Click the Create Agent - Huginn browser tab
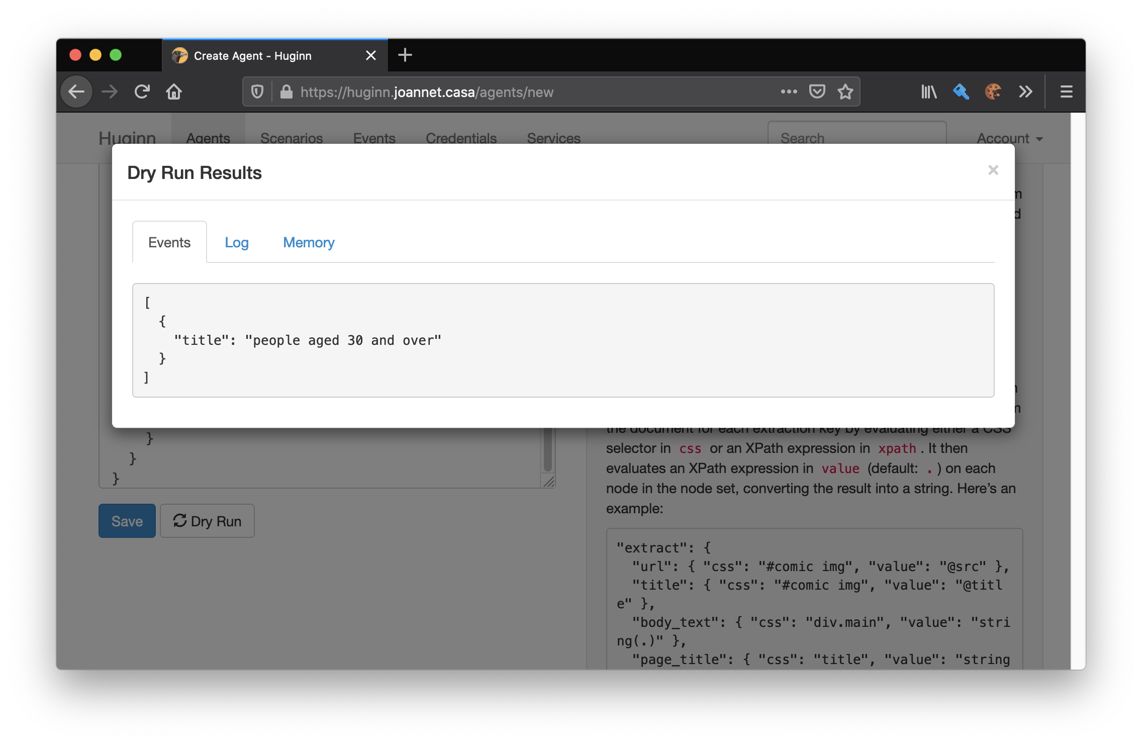Image resolution: width=1142 pixels, height=744 pixels. [275, 55]
